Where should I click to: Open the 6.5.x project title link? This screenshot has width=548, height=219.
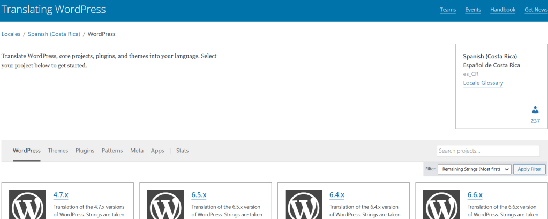click(199, 195)
